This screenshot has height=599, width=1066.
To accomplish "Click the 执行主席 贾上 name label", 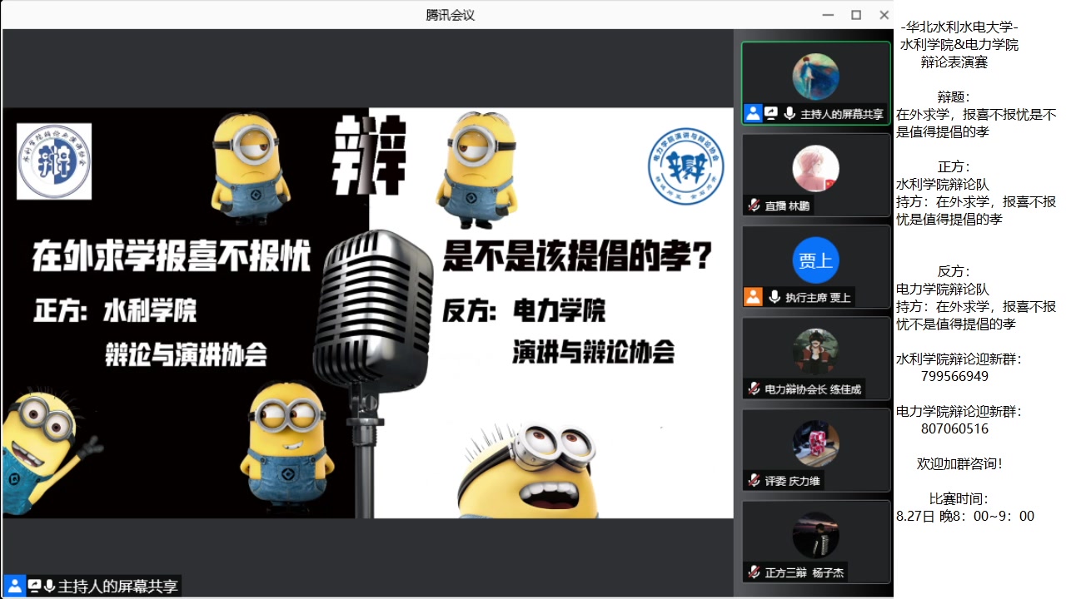I will [x=818, y=297].
